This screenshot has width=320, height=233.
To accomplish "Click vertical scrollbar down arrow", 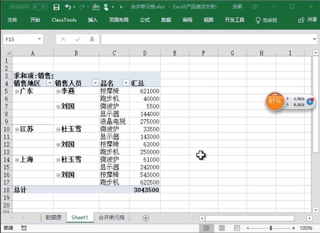I will pyautogui.click(x=315, y=210).
